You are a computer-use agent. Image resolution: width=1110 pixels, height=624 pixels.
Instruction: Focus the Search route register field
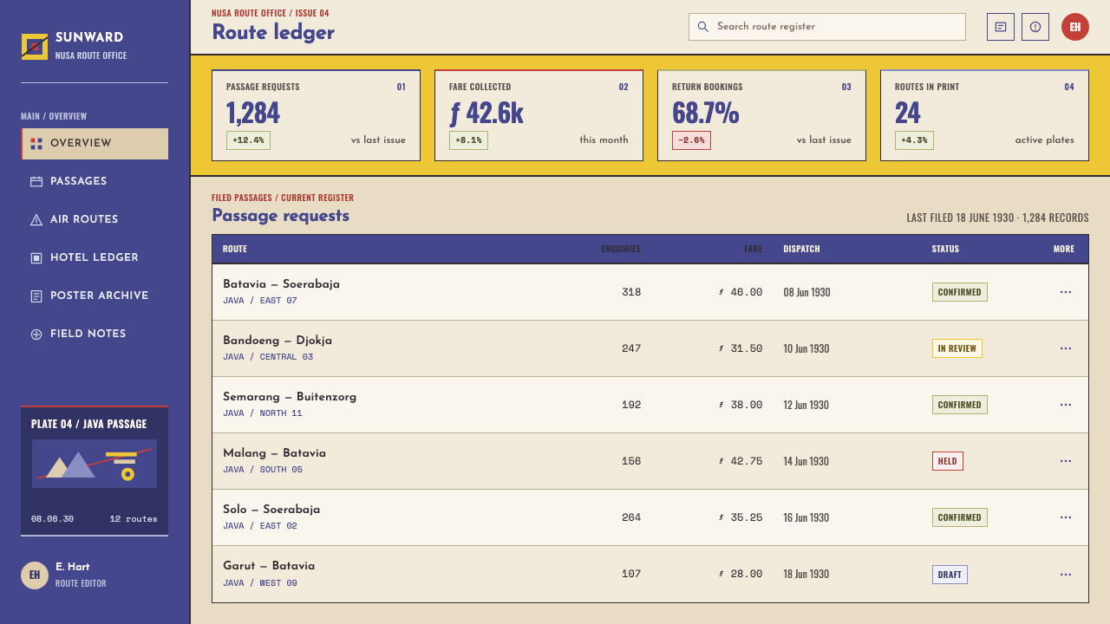[827, 27]
